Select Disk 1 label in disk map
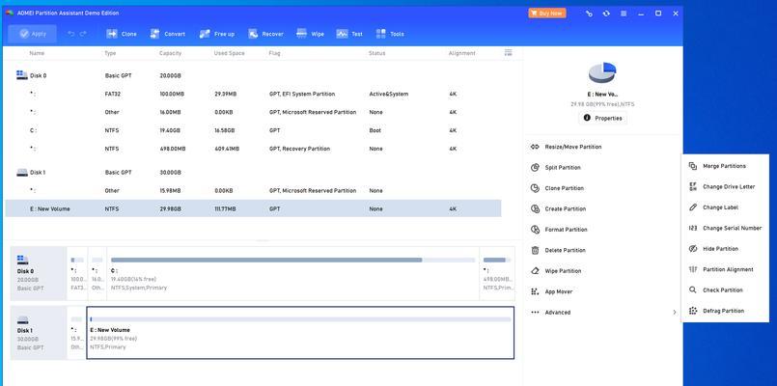 [39, 333]
